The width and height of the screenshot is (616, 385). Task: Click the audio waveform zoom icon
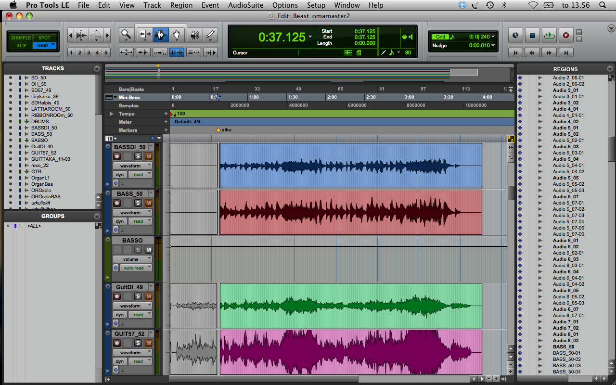pos(82,35)
